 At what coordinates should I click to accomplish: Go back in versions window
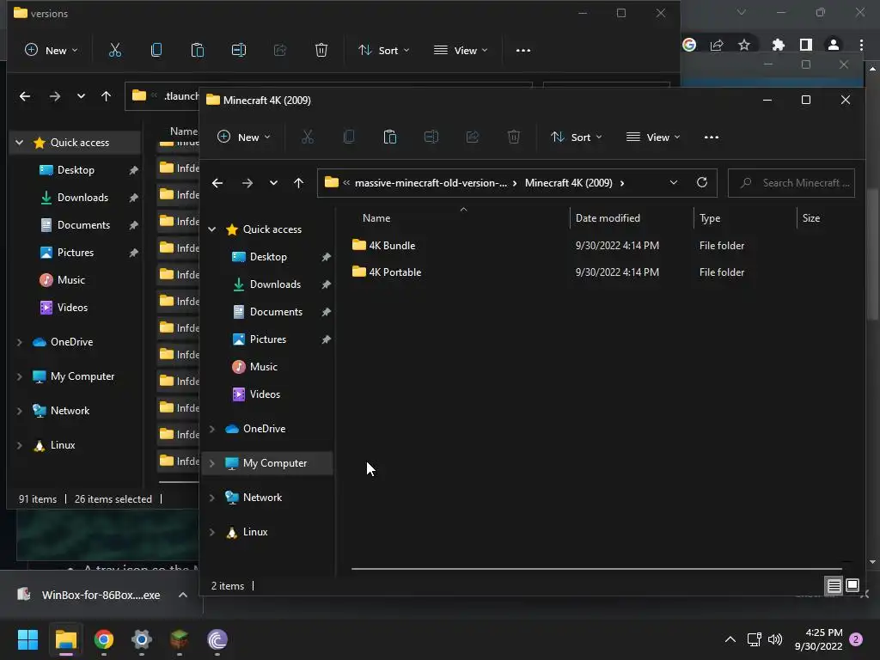coord(25,96)
